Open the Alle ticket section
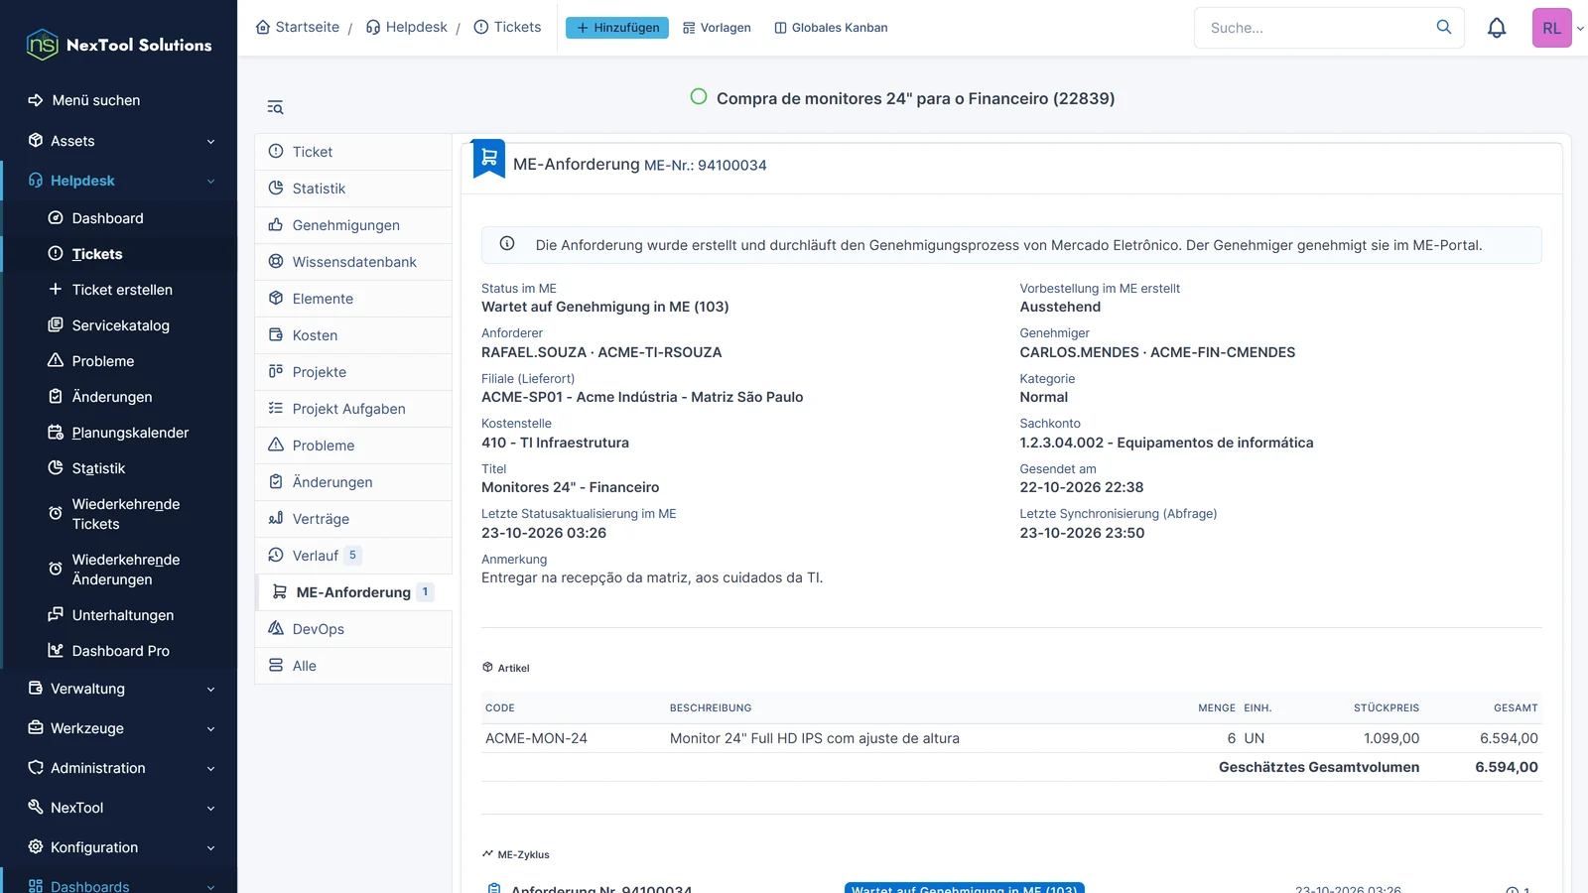This screenshot has width=1588, height=893. tap(353, 666)
